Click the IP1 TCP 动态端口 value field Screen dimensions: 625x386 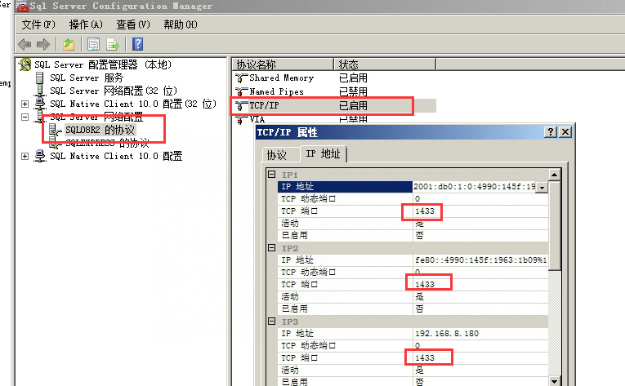(480, 199)
